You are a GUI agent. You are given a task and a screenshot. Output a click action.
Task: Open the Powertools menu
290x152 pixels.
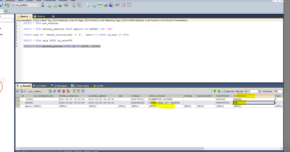pos(50,1)
